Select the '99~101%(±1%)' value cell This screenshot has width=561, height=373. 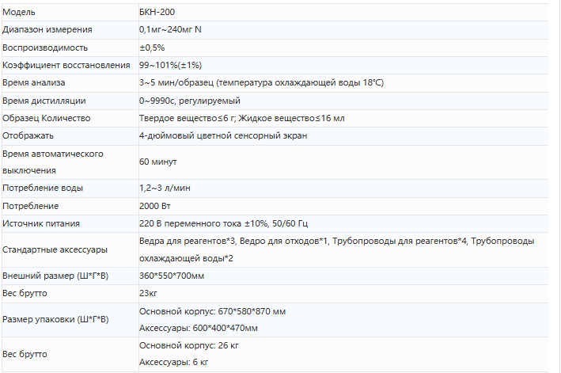coord(170,65)
